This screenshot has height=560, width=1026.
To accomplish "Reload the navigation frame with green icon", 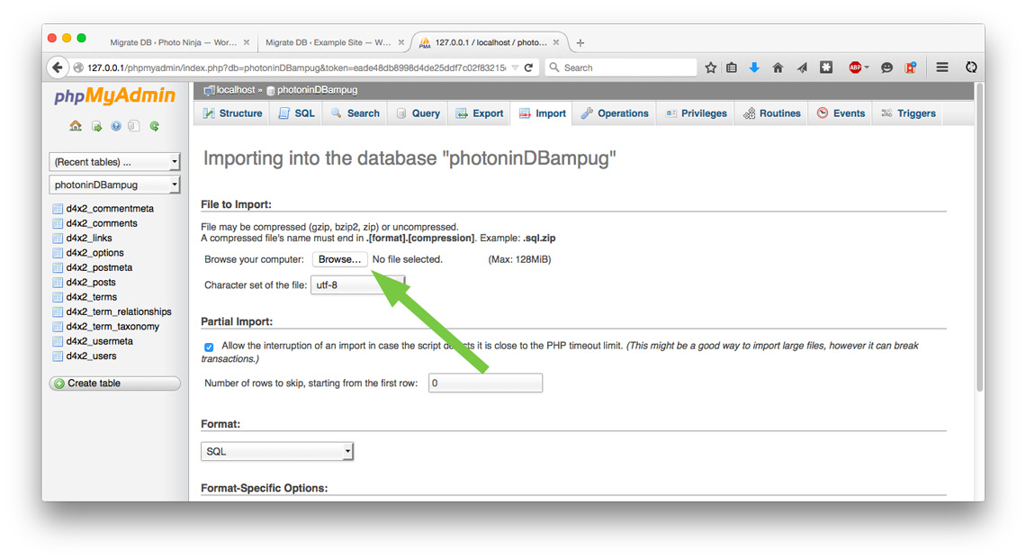I will pos(155,126).
